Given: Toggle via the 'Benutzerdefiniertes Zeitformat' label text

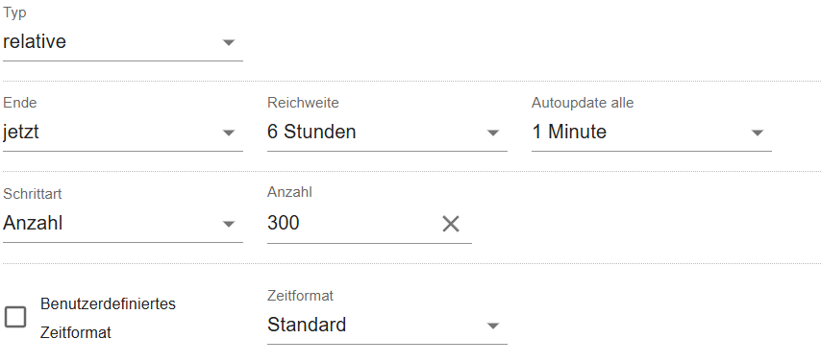Looking at the screenshot, I should click(x=108, y=318).
